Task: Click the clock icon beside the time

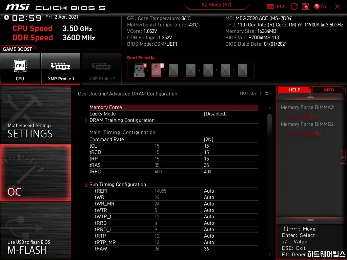Action: coord(6,18)
